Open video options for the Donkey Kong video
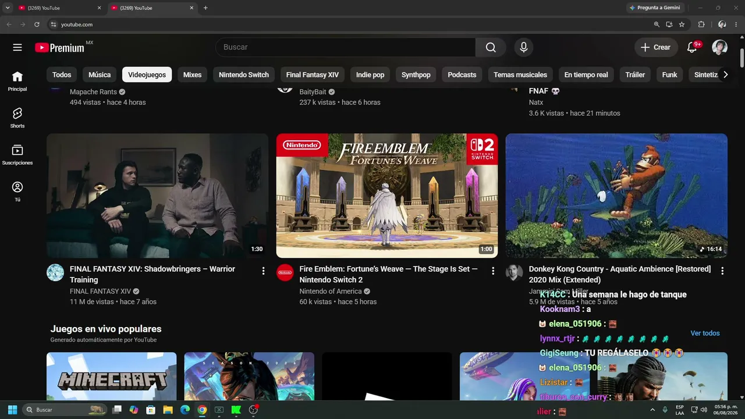745x419 pixels. click(722, 271)
